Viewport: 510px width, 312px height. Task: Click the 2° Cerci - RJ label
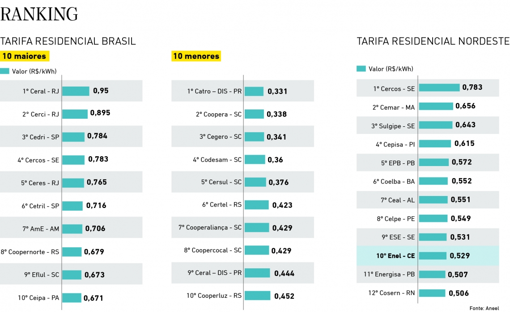click(41, 114)
